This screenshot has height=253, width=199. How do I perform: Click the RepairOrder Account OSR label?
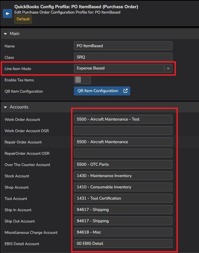coord(27,154)
